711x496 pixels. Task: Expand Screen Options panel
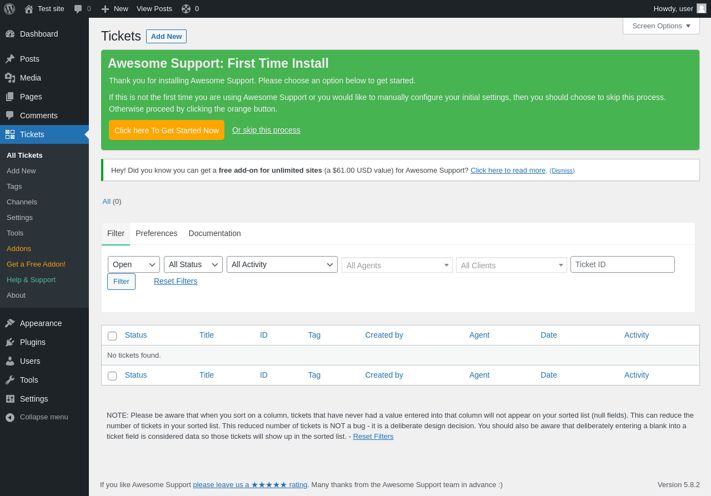point(661,26)
